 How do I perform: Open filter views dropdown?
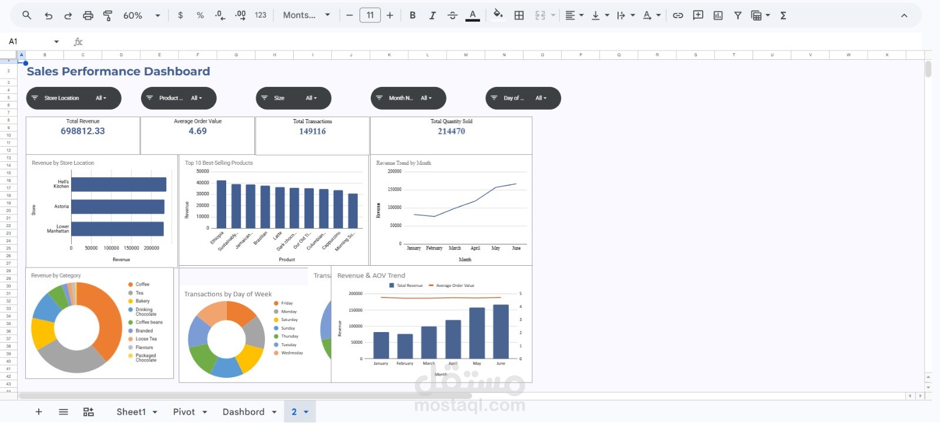coord(761,15)
